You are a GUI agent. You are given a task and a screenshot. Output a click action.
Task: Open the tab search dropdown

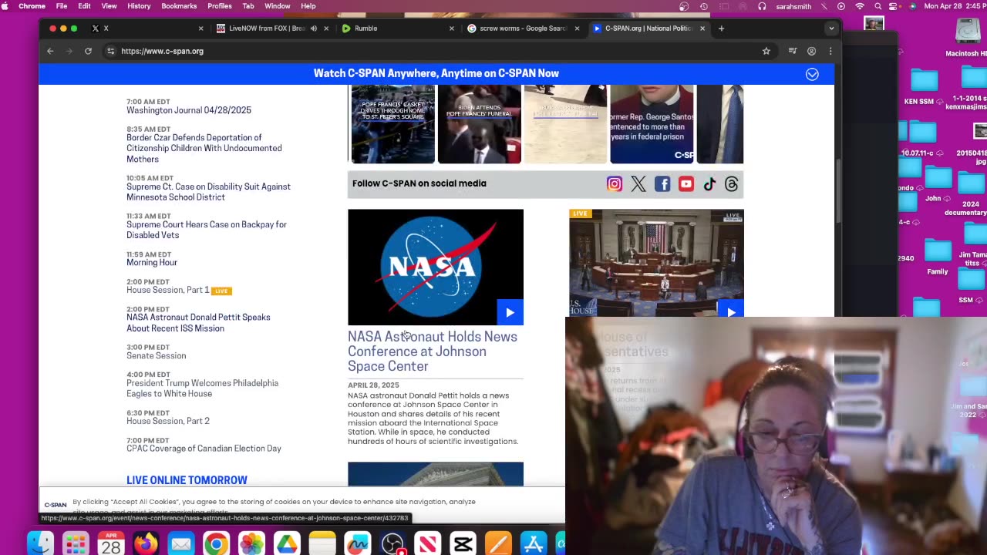pos(831,29)
